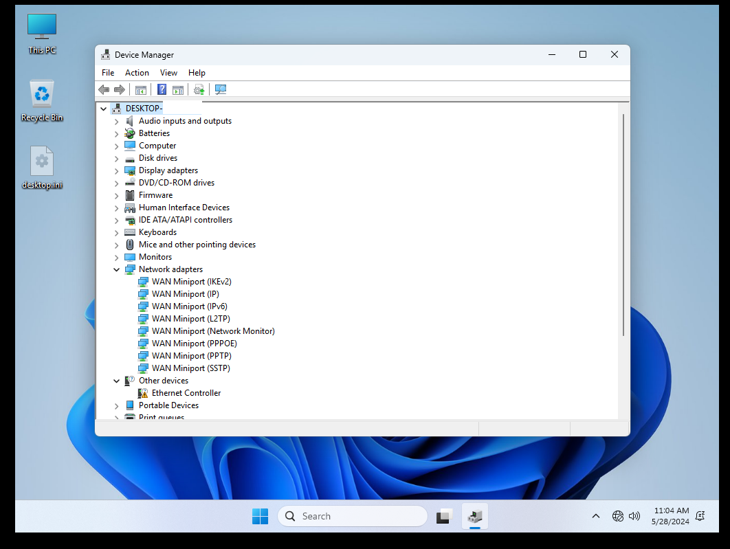Image resolution: width=730 pixels, height=549 pixels.
Task: Open the Help menu
Action: point(197,73)
